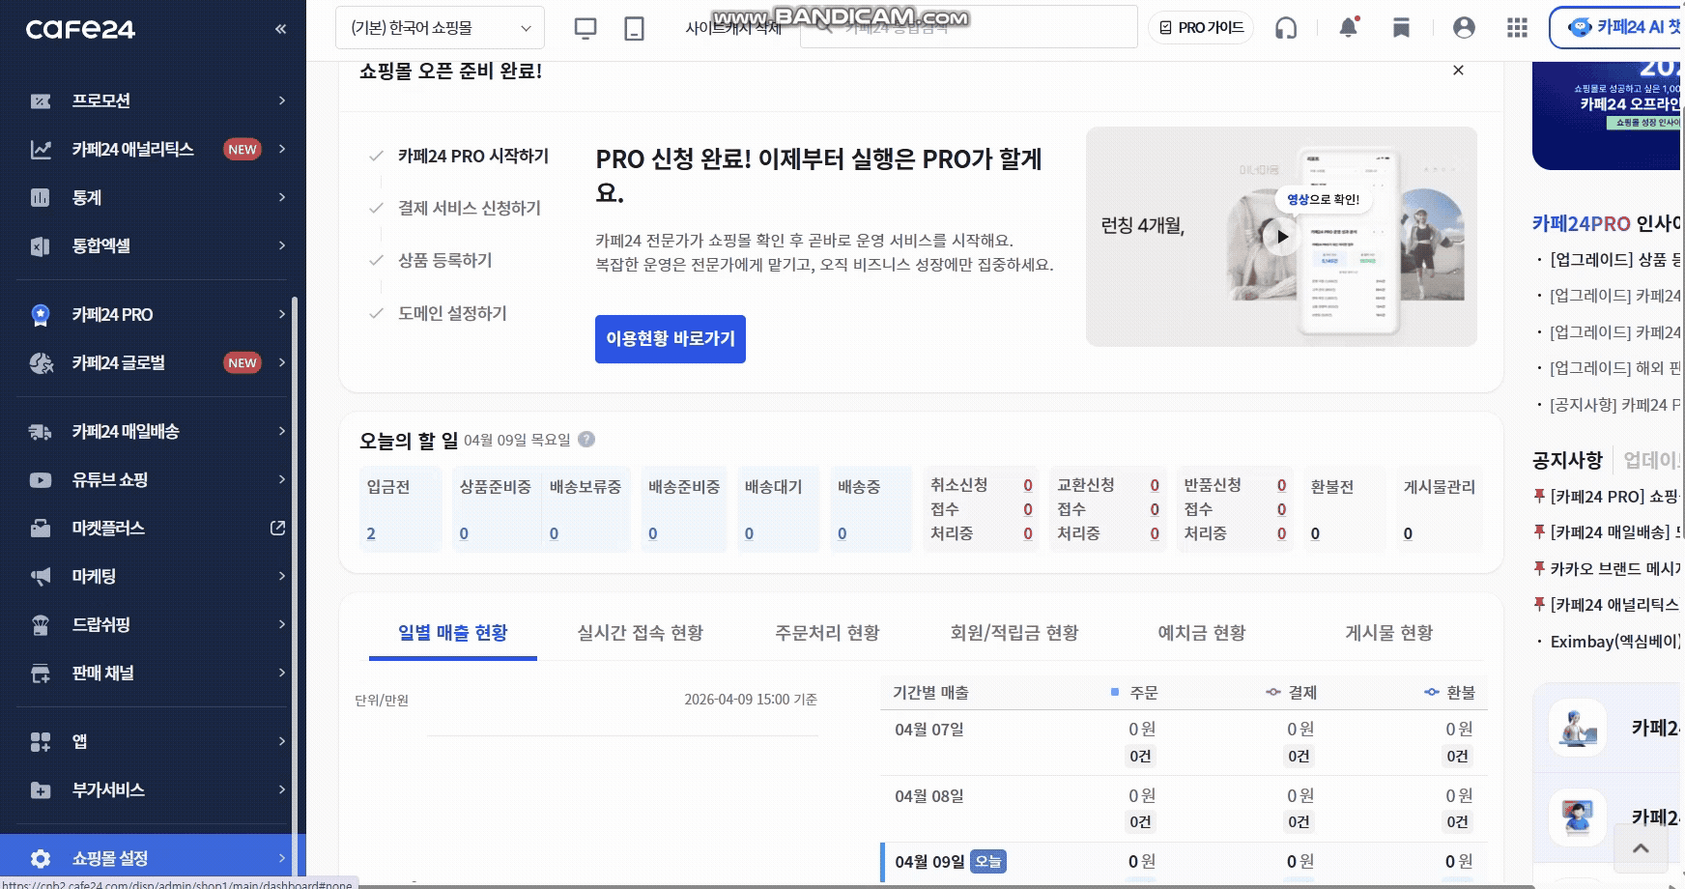Click the 도메인 설정하기 checklist step
1685x889 pixels.
pyautogui.click(x=452, y=313)
